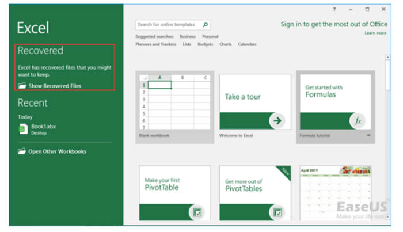The image size is (403, 232).
Task: Open the Make your first PivotTable template
Action: (x=175, y=193)
